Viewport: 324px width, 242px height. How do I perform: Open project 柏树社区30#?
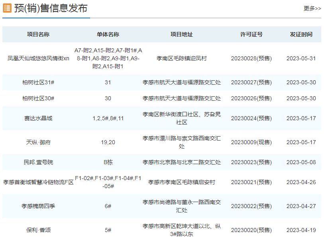point(38,98)
